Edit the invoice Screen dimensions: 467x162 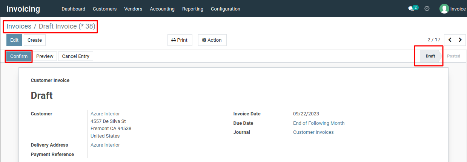[14, 40]
